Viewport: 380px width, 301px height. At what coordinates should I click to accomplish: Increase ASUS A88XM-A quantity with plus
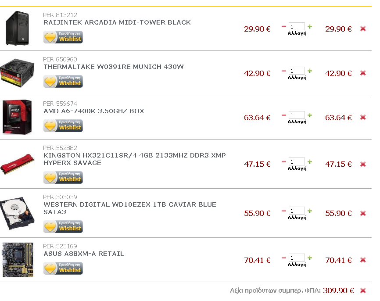pyautogui.click(x=310, y=258)
